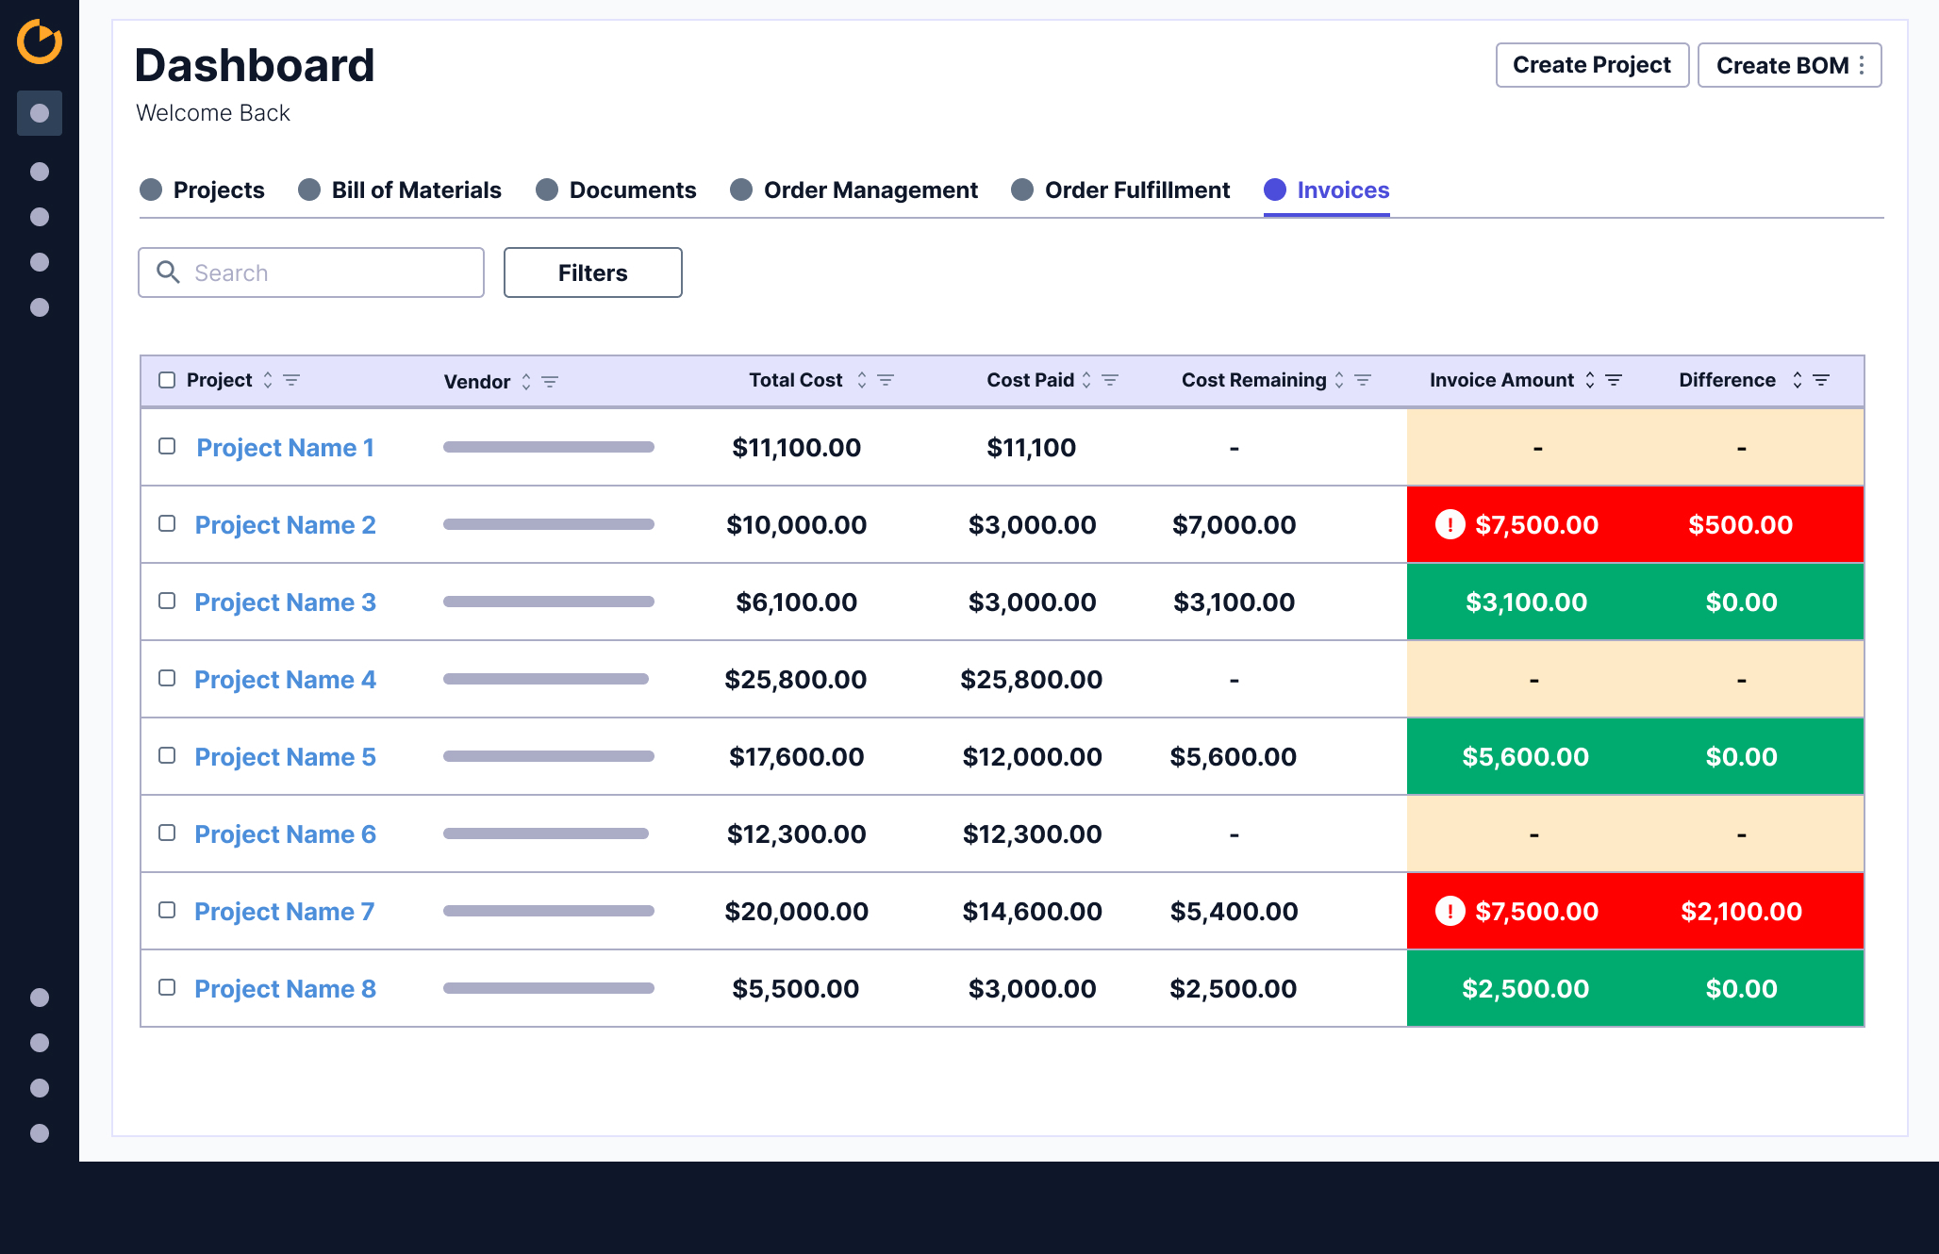
Task: Click Total Cost column filter icon
Action: click(886, 380)
